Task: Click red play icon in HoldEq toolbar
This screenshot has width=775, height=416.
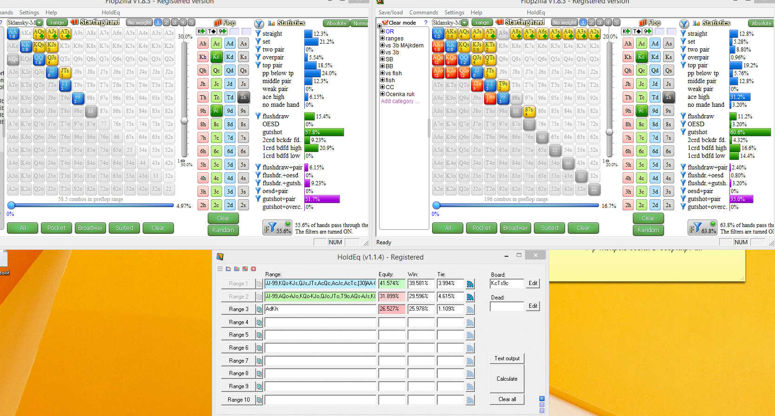Action: click(253, 269)
